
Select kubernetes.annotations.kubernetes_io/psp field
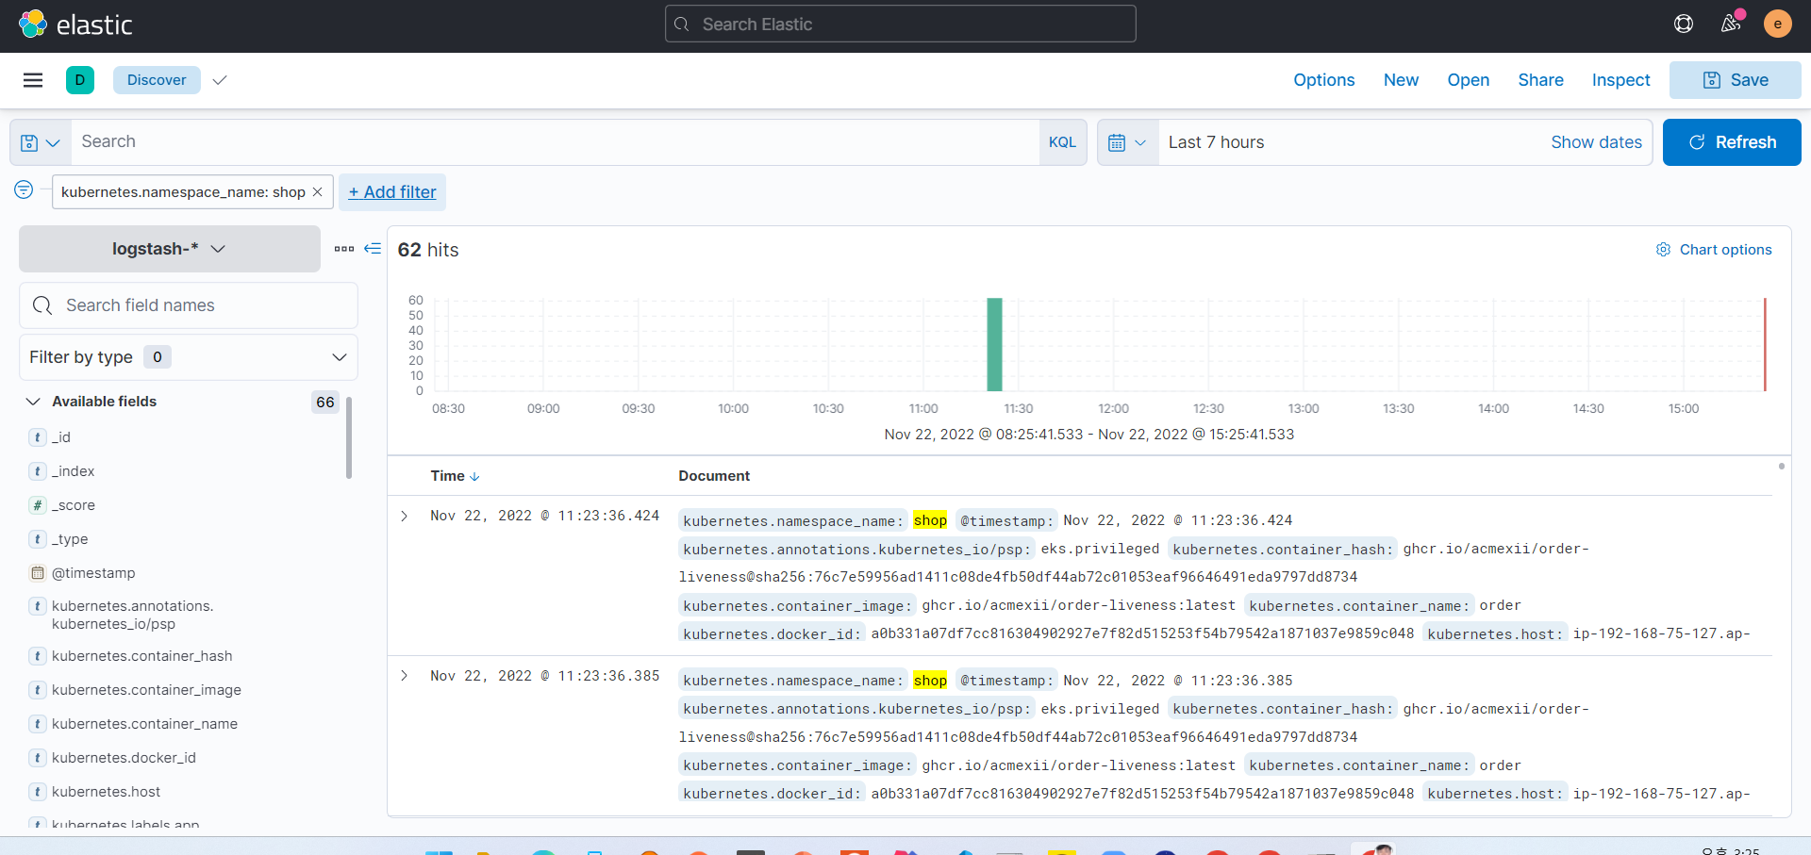click(x=132, y=615)
